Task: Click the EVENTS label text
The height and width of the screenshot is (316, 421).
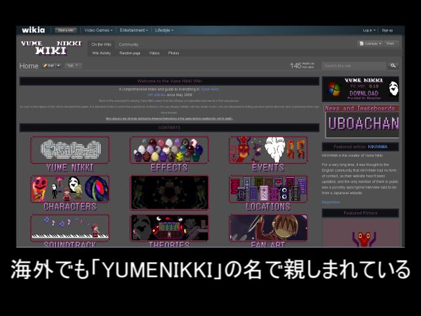Action: [268, 168]
